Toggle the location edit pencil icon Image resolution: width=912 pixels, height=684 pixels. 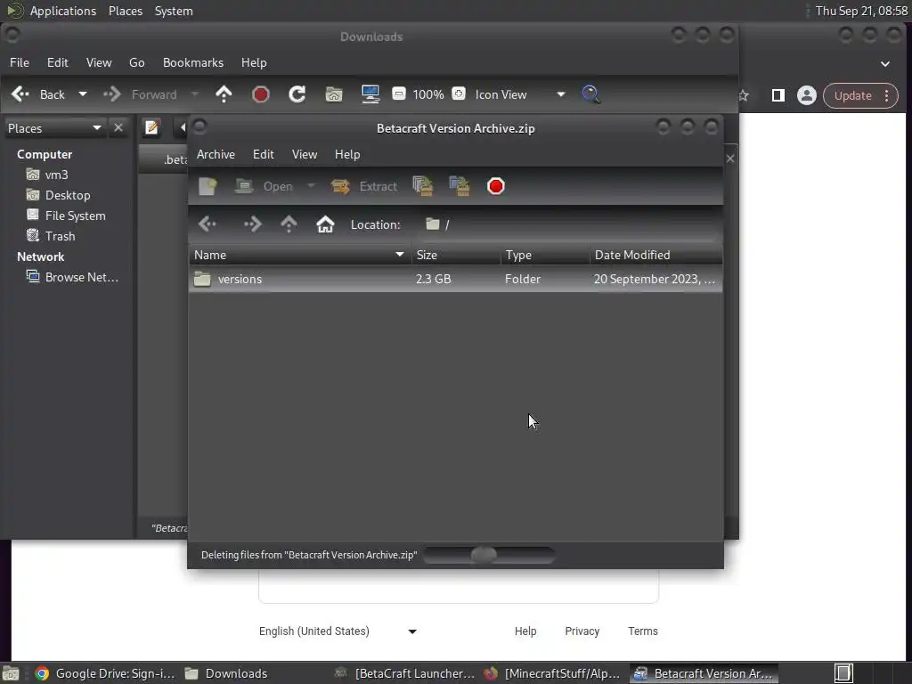coord(152,127)
